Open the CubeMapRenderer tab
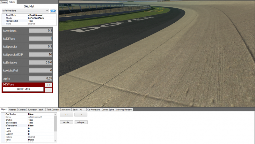This screenshot has width=255, height=144. tap(124, 110)
